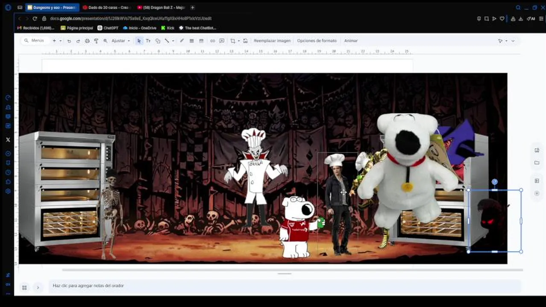The width and height of the screenshot is (546, 307).
Task: Switch to Dungeons y eso presentation tab
Action: point(52,7)
